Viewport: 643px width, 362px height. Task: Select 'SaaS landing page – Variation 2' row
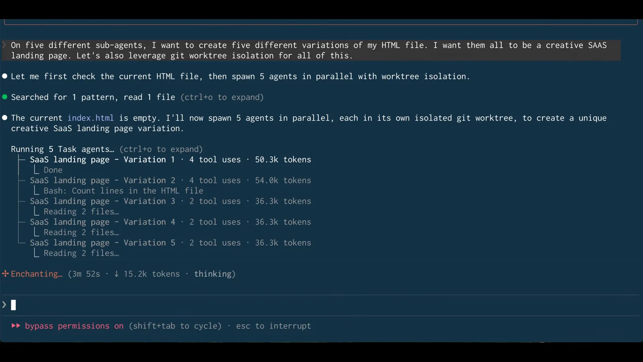pyautogui.click(x=170, y=181)
